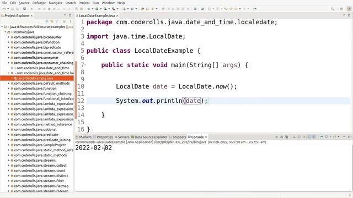Image resolution: width=353 pixels, height=198 pixels.
Task: Switch to the Snippets tab
Action: [x=178, y=137]
